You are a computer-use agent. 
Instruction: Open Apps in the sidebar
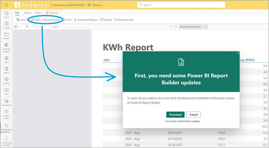click(x=7, y=60)
